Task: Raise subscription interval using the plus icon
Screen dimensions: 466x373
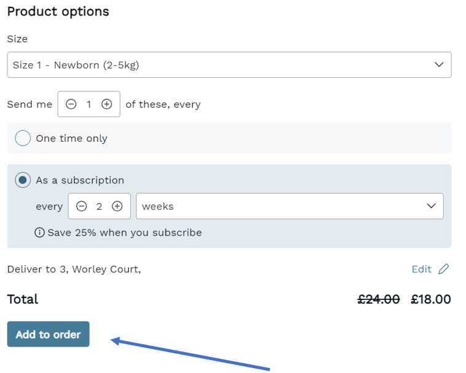Action: click(x=117, y=206)
